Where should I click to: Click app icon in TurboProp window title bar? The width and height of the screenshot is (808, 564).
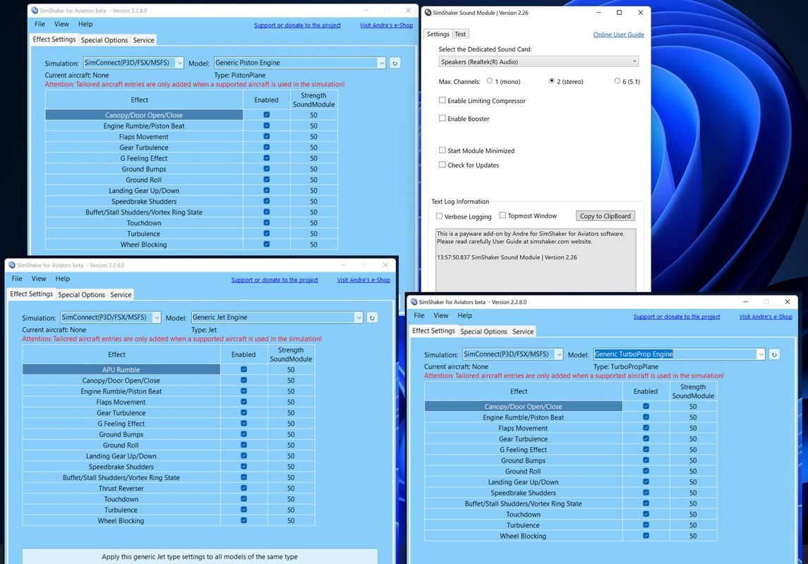coord(414,302)
